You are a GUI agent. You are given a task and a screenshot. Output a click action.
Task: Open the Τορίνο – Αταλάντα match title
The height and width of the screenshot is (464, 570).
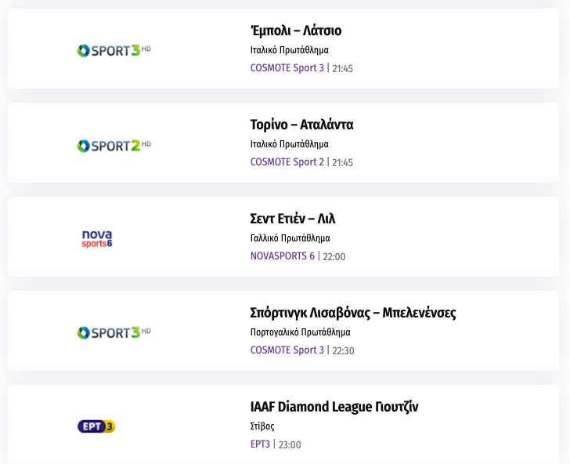tap(301, 125)
